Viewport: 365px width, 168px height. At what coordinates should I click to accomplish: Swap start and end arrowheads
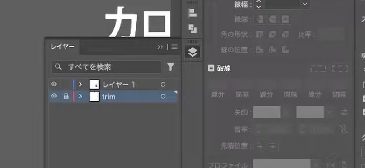click(x=344, y=112)
